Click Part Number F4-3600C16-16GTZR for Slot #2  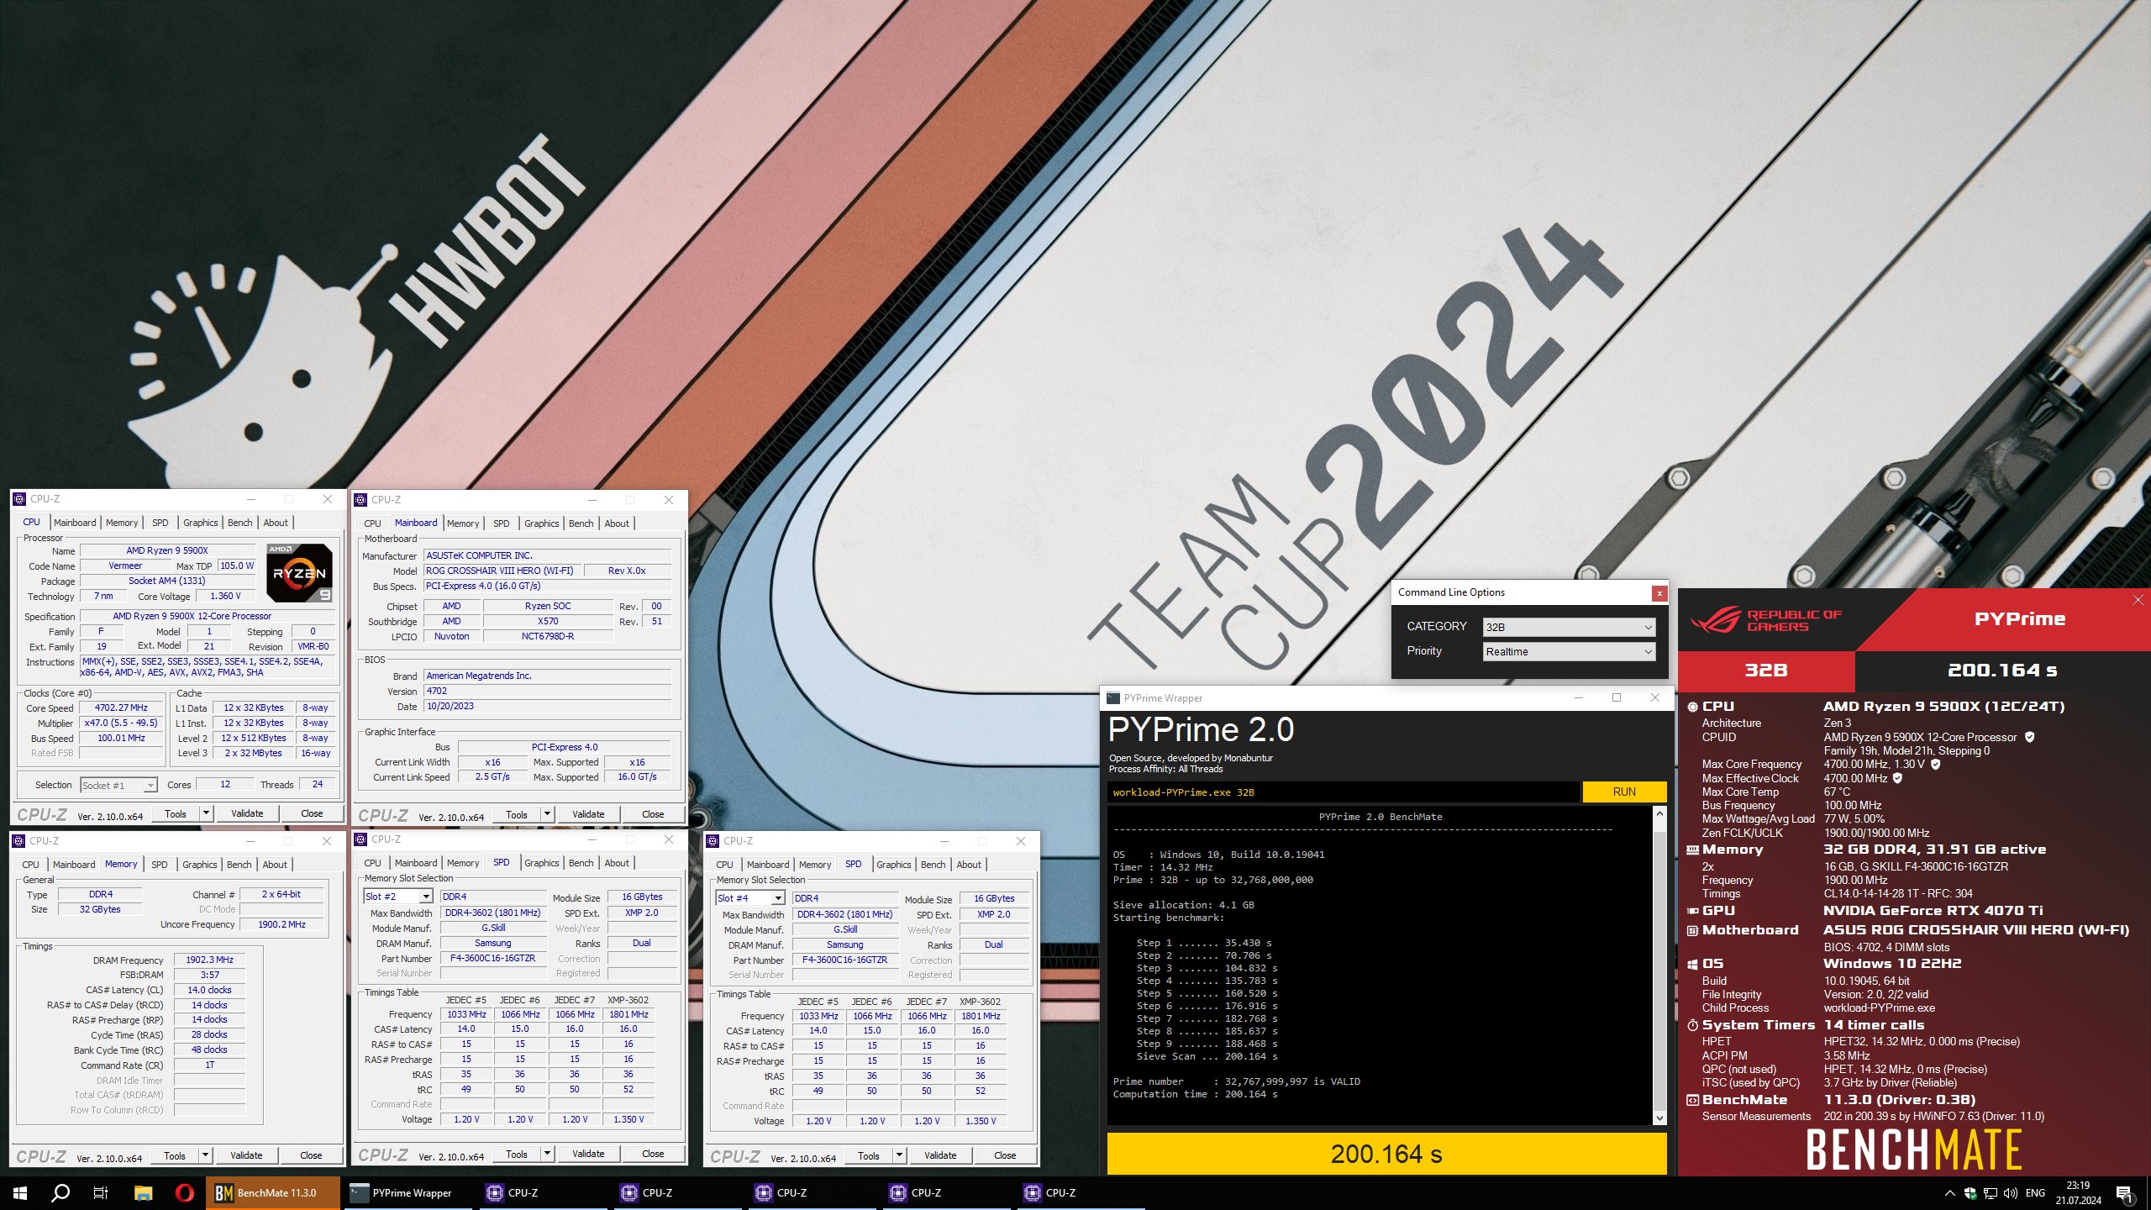click(x=492, y=958)
